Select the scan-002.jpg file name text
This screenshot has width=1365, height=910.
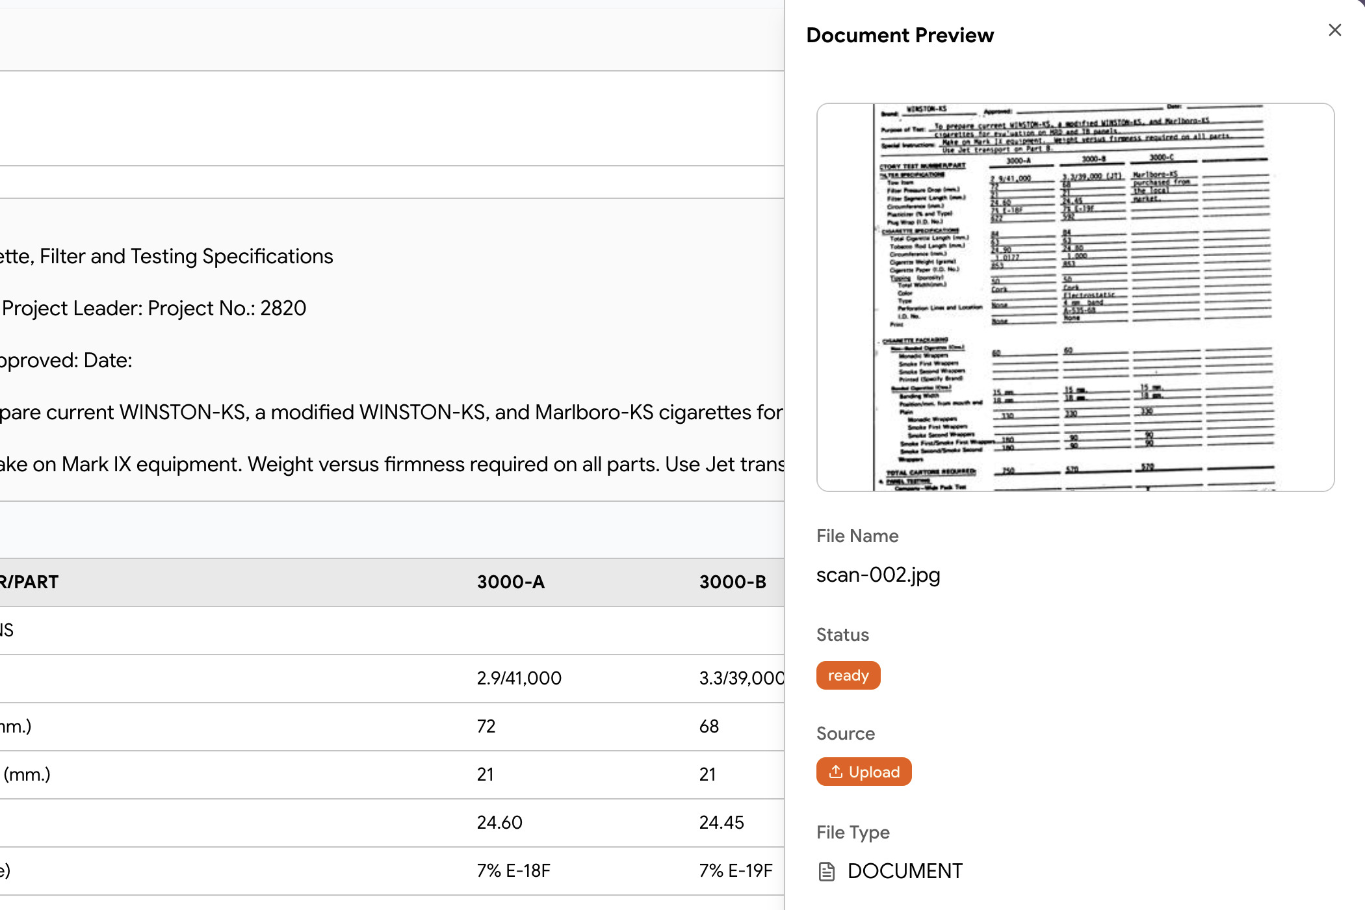(878, 575)
